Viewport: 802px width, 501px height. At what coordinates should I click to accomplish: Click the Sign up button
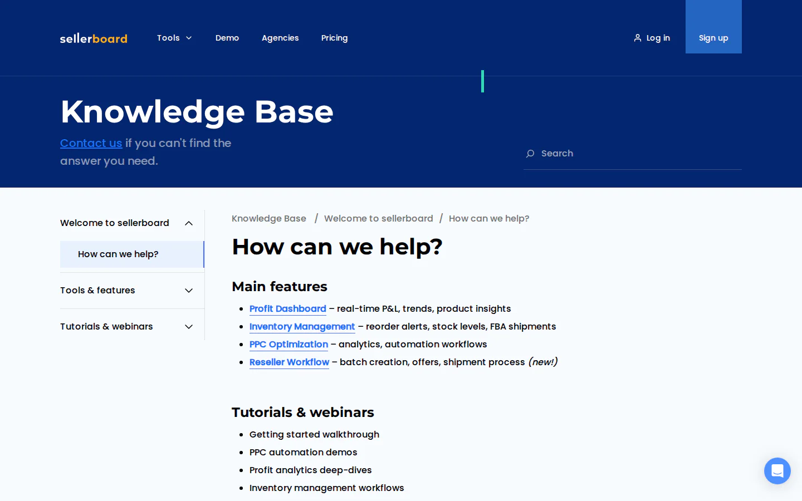[713, 27]
